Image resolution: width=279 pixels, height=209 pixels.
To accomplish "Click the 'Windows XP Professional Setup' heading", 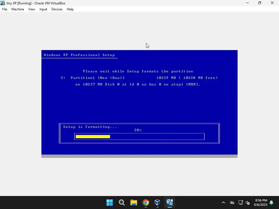I will (x=79, y=55).
